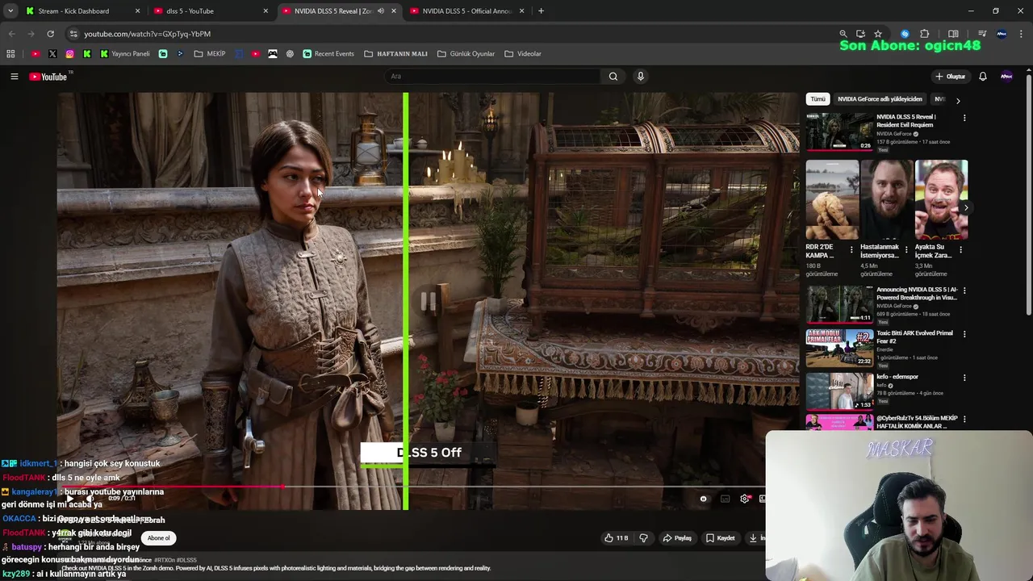1033x581 pixels.
Task: Open the YouTube guide hamburger menu
Action: click(14, 77)
